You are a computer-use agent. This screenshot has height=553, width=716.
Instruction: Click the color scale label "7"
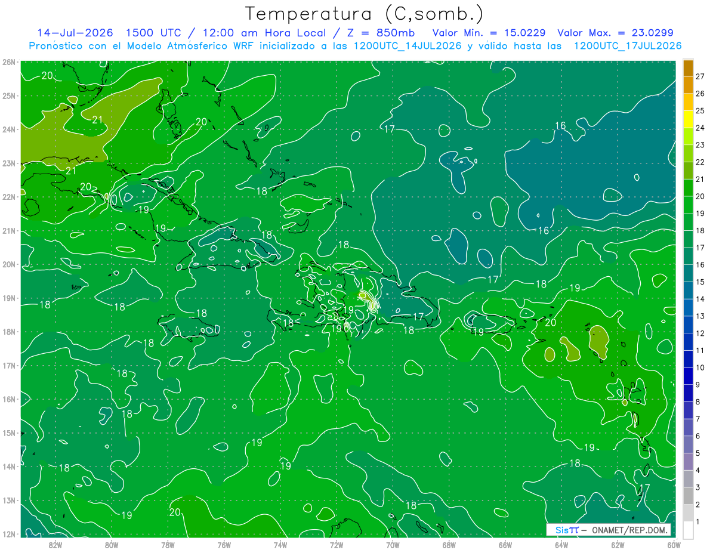(x=698, y=419)
